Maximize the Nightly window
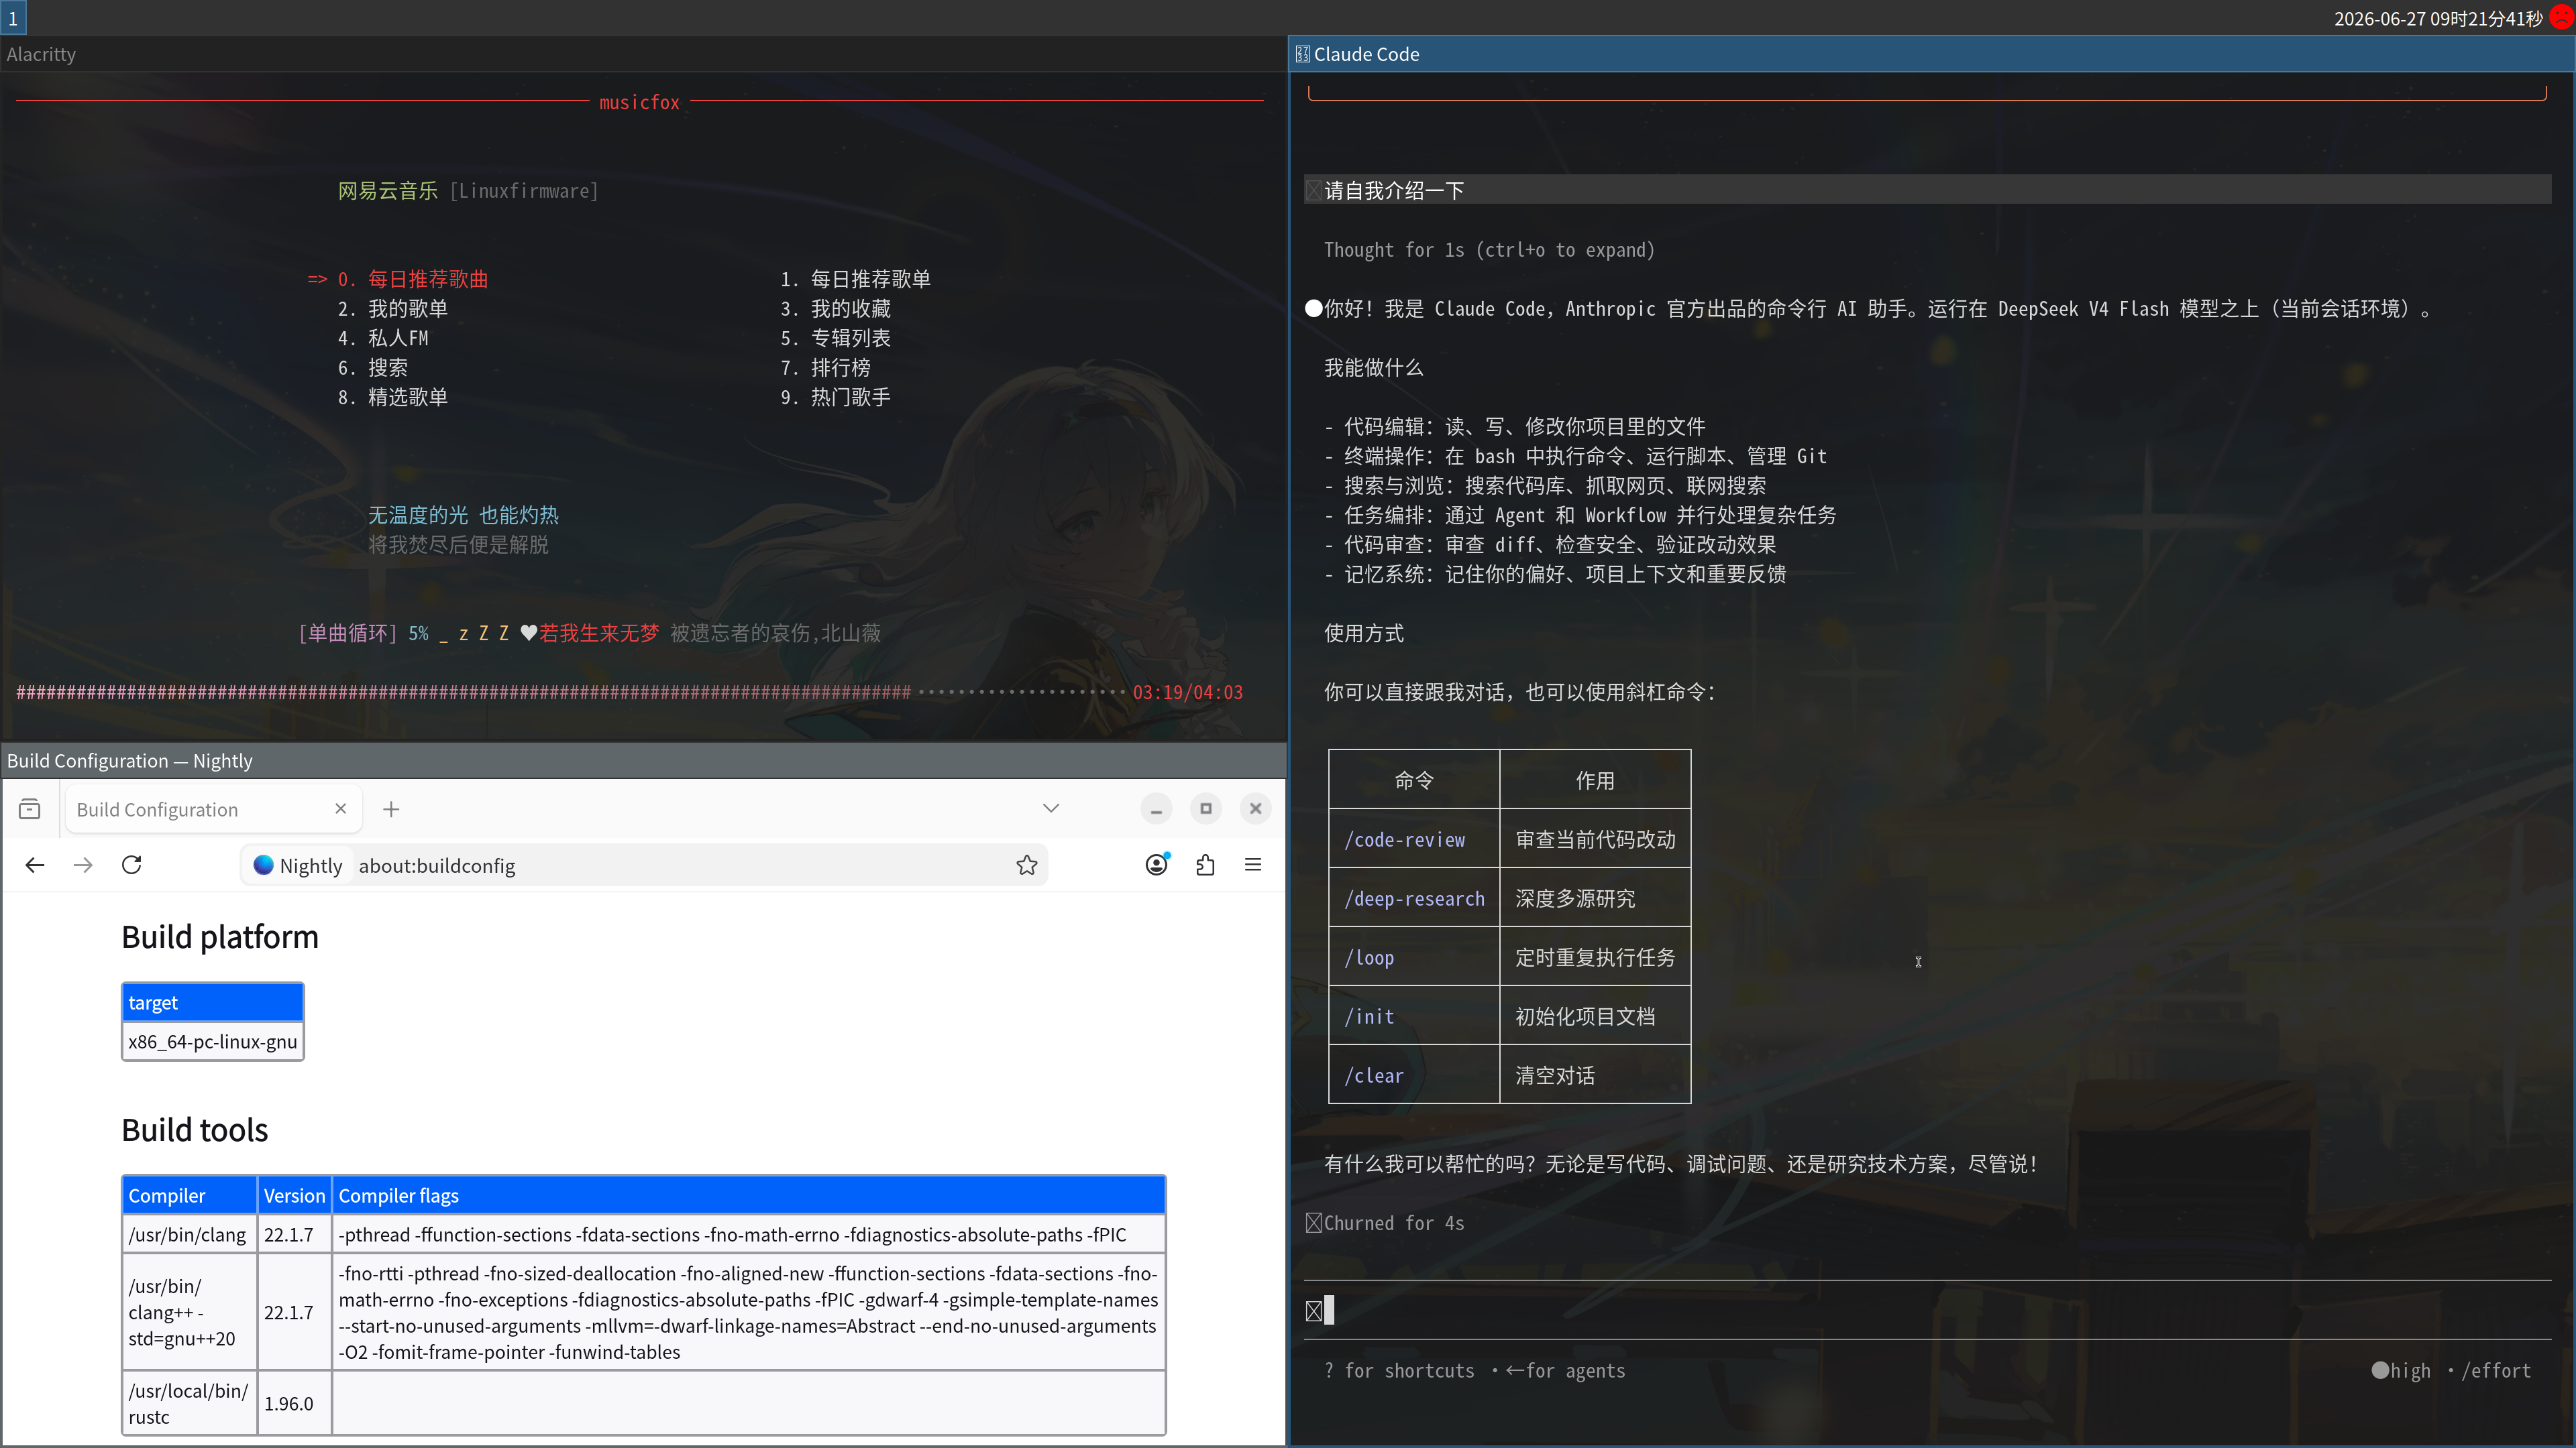The height and width of the screenshot is (1448, 2576). tap(1206, 808)
